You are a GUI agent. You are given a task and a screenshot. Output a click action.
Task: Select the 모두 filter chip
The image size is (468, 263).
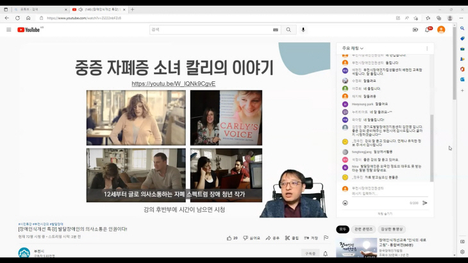342,229
